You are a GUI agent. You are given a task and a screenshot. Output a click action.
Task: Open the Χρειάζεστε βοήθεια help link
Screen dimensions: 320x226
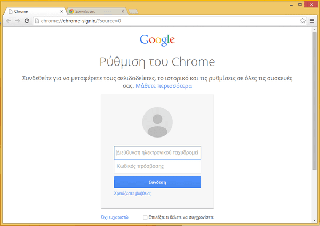point(132,193)
